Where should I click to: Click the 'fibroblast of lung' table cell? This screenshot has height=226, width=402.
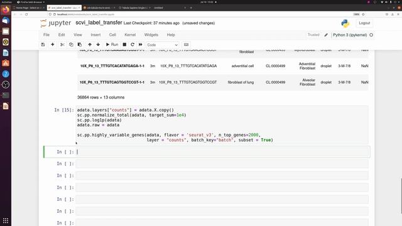tap(241, 82)
